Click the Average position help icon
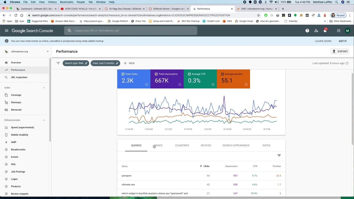Viewport: 354px width, 199px height. (x=246, y=85)
